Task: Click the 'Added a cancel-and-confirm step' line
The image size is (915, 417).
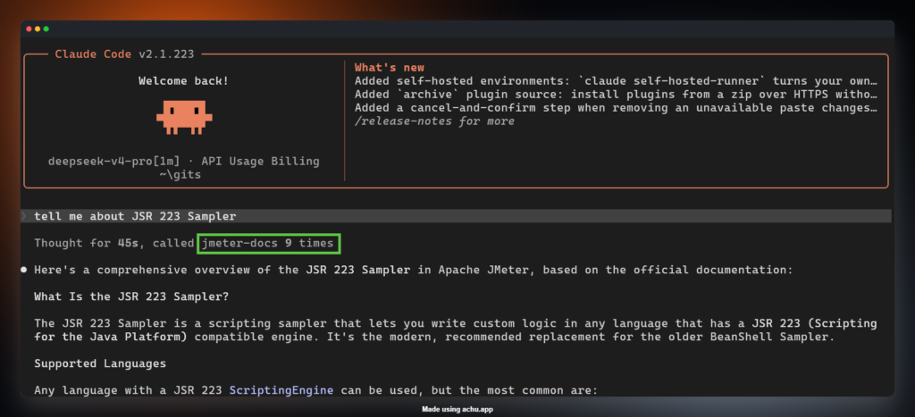Action: coord(616,108)
